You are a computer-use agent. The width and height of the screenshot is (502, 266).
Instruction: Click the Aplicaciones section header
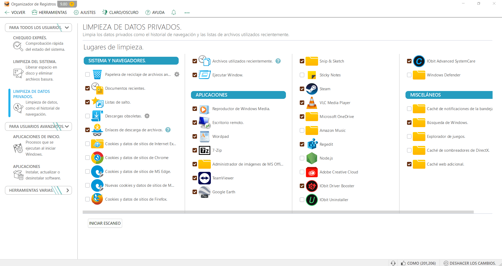pyautogui.click(x=238, y=95)
